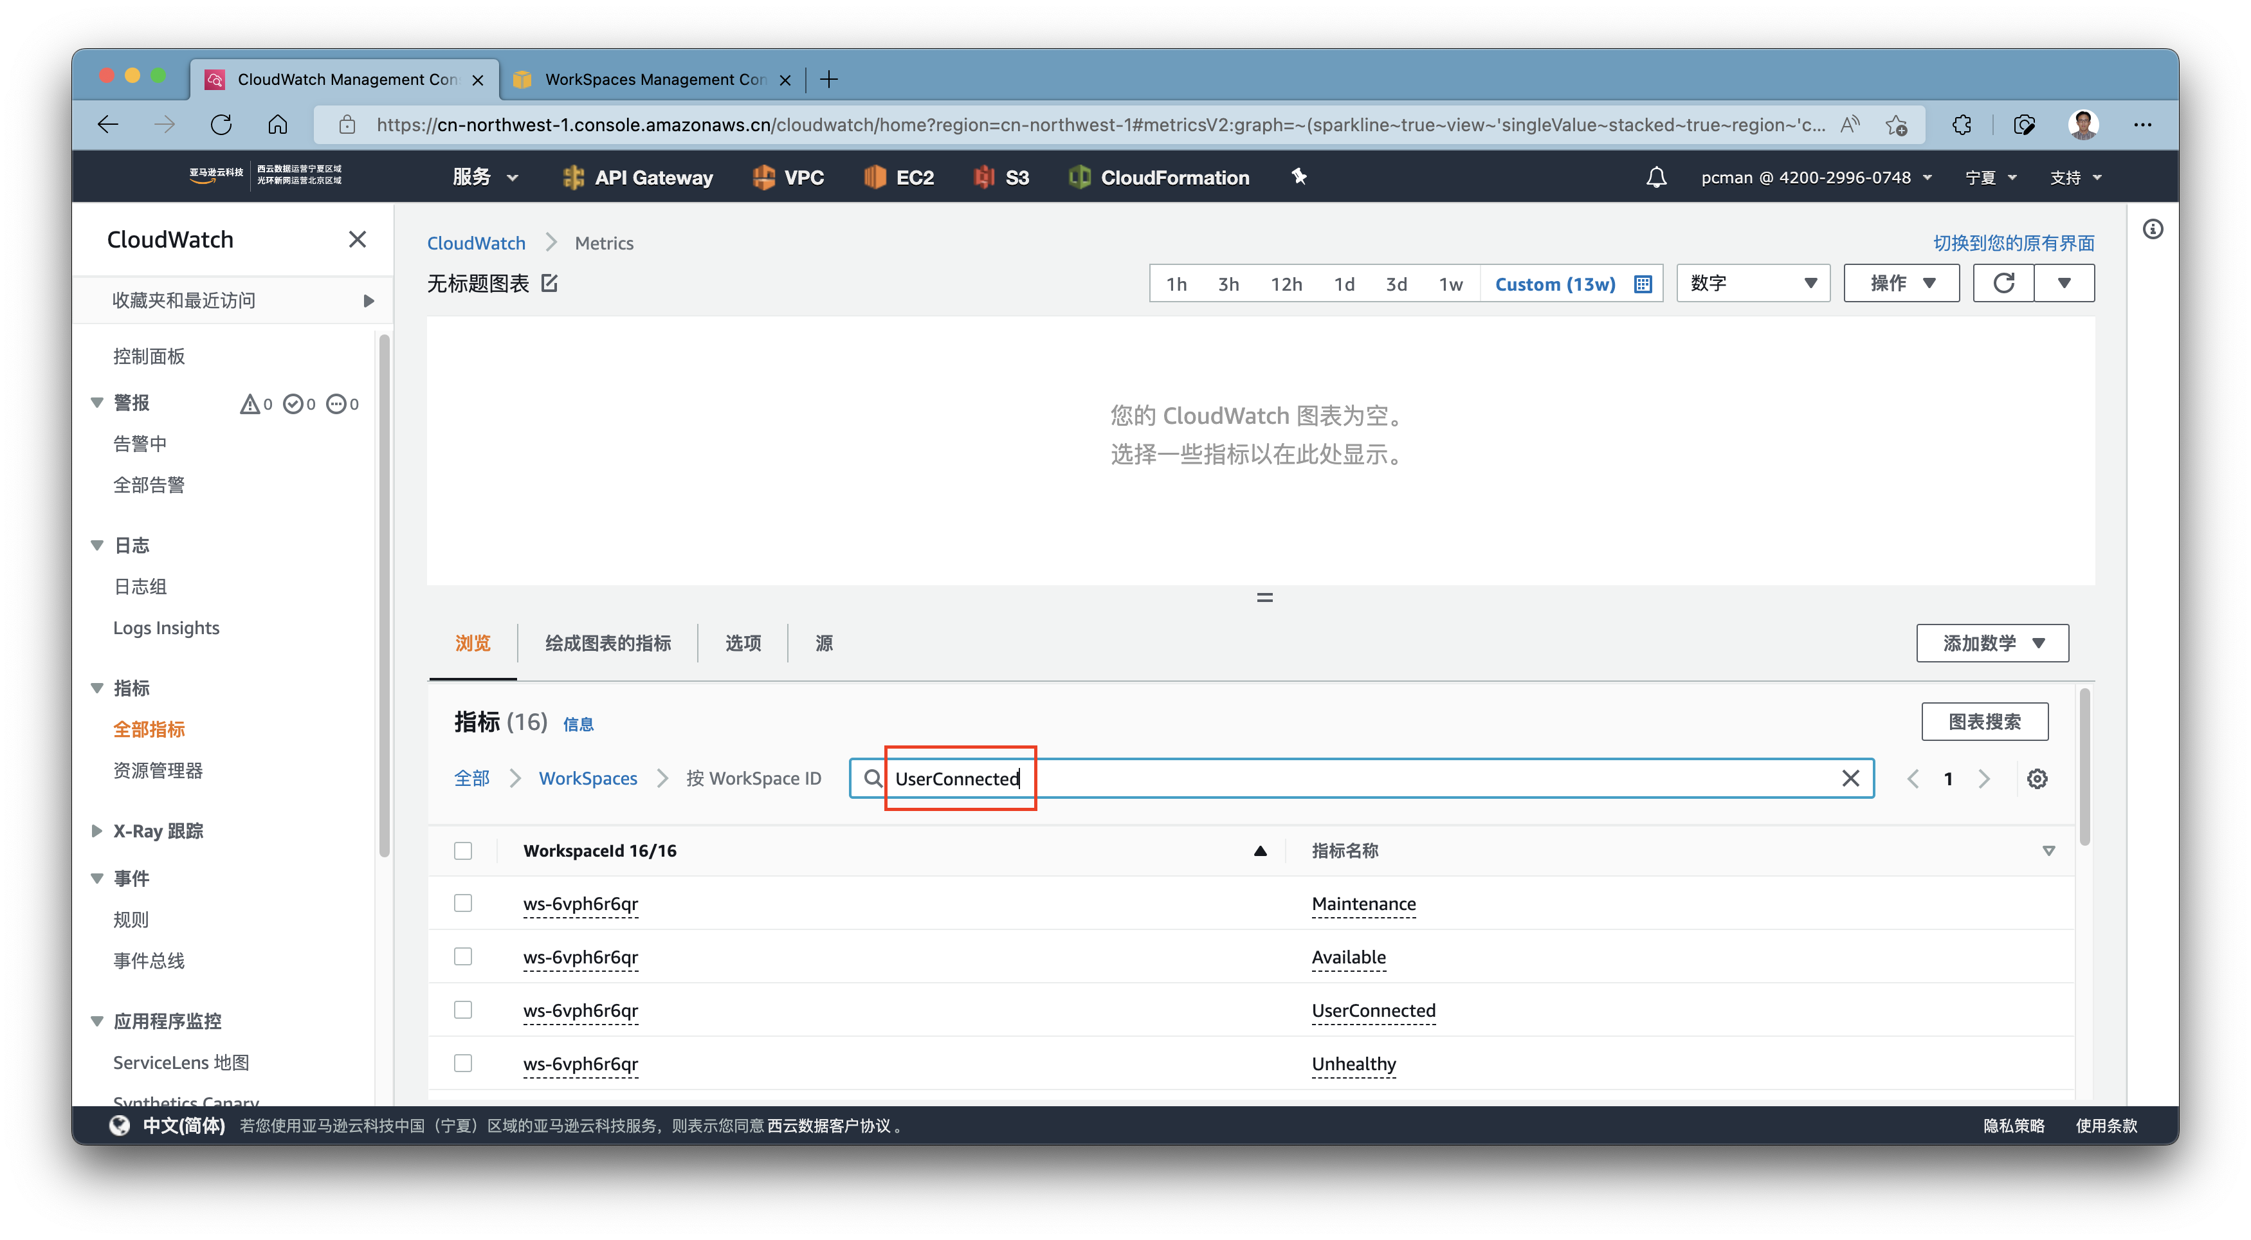Open the 添加数学 dropdown

coord(1992,643)
